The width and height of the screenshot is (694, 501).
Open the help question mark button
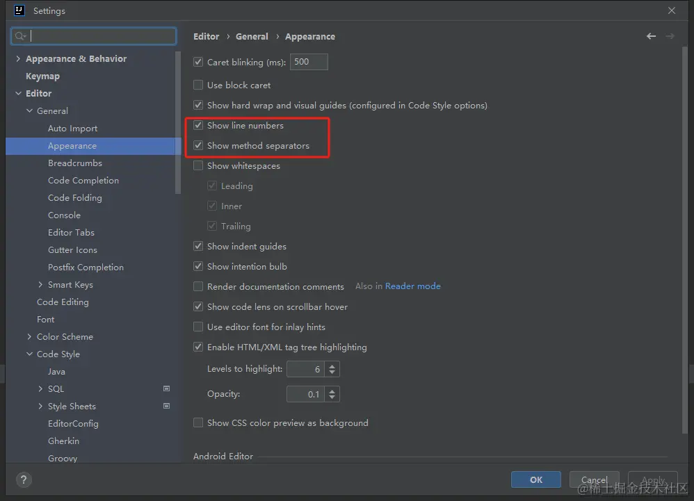(x=24, y=479)
